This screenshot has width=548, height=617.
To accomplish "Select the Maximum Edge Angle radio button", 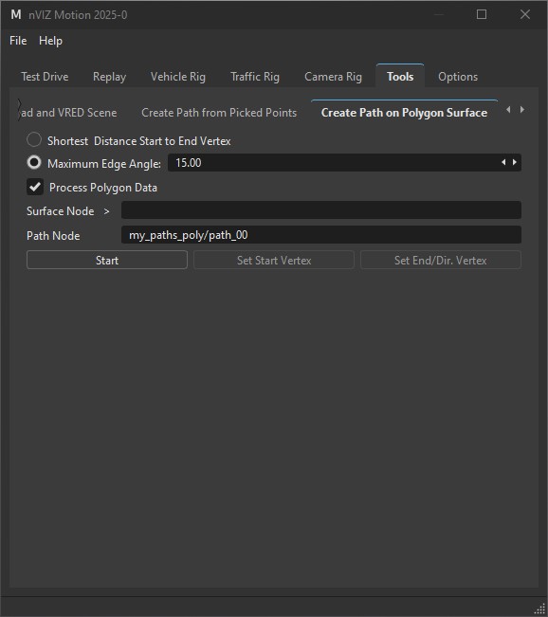I will [34, 162].
